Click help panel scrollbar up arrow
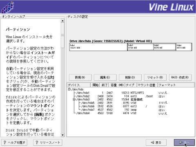Screen dimensions: 196x147 coord(62,21)
